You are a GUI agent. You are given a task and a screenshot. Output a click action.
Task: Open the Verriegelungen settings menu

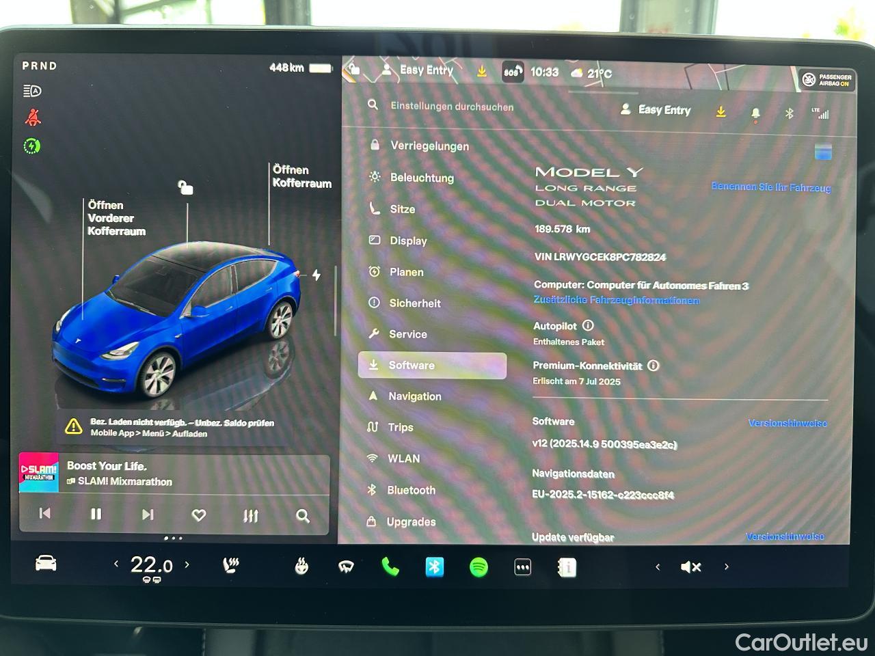[419, 146]
